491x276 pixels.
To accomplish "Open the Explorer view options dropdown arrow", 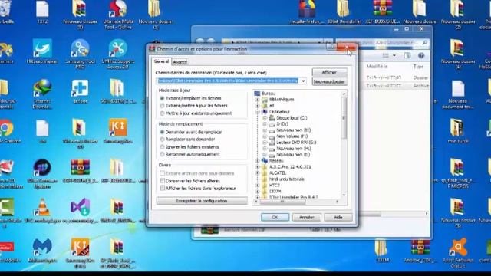I will click(394, 55).
